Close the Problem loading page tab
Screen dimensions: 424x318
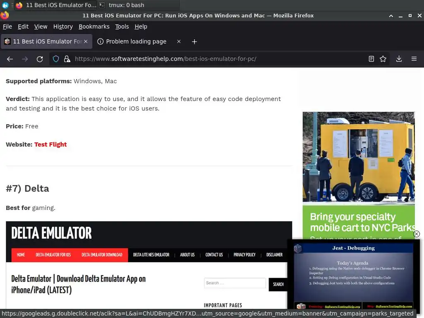179,41
